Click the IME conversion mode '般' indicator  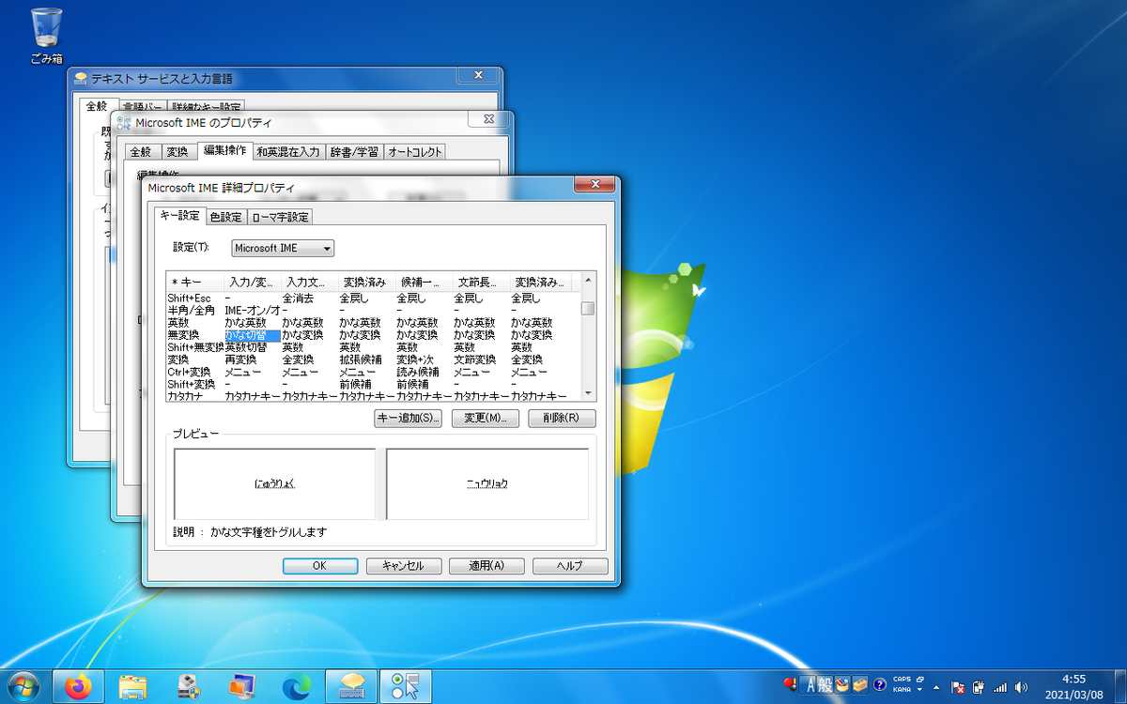tap(827, 685)
